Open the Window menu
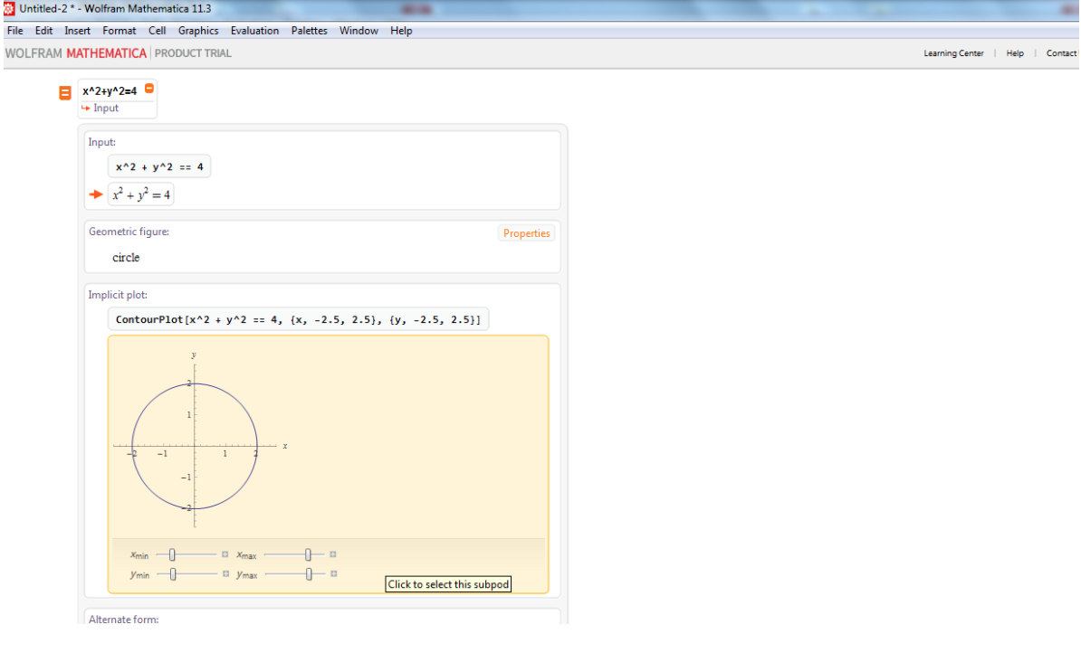The image size is (1081, 653). click(x=359, y=31)
